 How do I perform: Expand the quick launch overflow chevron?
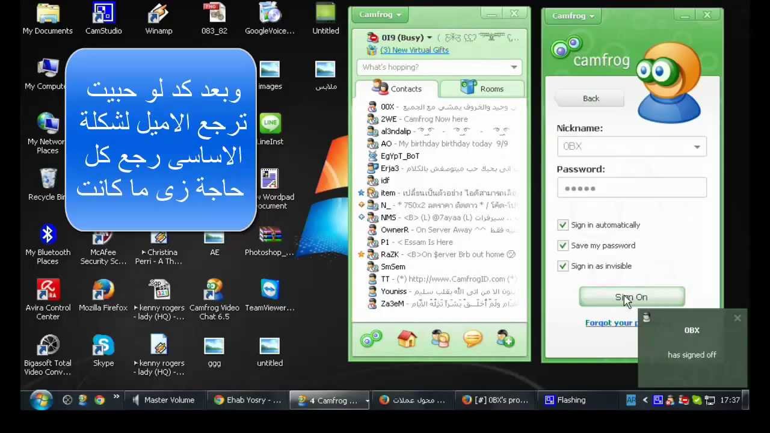pyautogui.click(x=116, y=397)
